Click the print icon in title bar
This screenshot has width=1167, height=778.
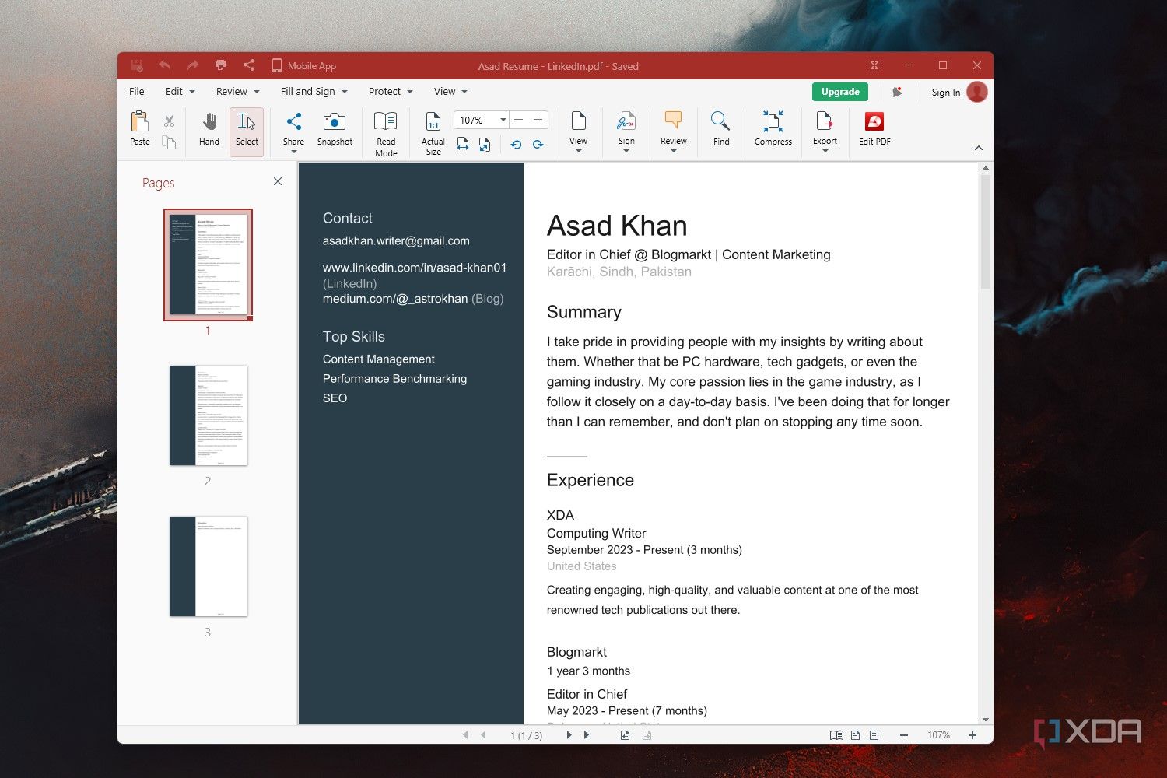221,66
